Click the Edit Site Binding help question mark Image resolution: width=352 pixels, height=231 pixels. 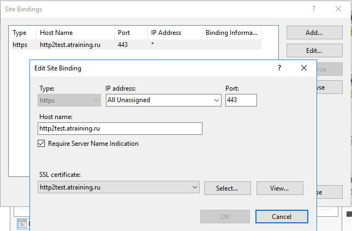click(x=279, y=68)
